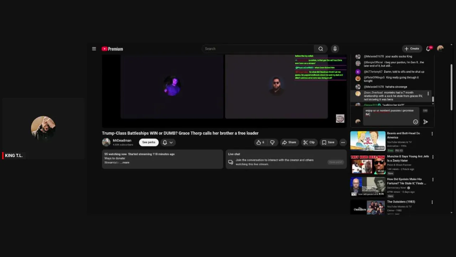Image resolution: width=456 pixels, height=257 pixels.
Task: Click Melanie01678 'hahaha sinorange' message
Action: pos(385,87)
